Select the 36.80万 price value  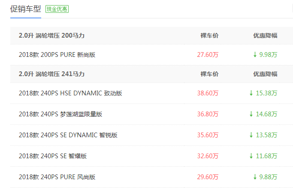(208, 114)
